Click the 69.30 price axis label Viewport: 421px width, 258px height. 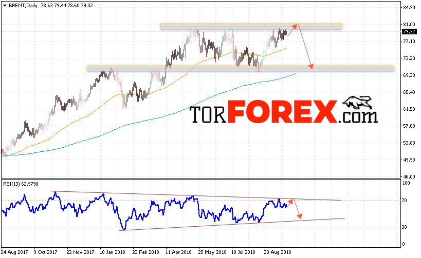(x=409, y=75)
